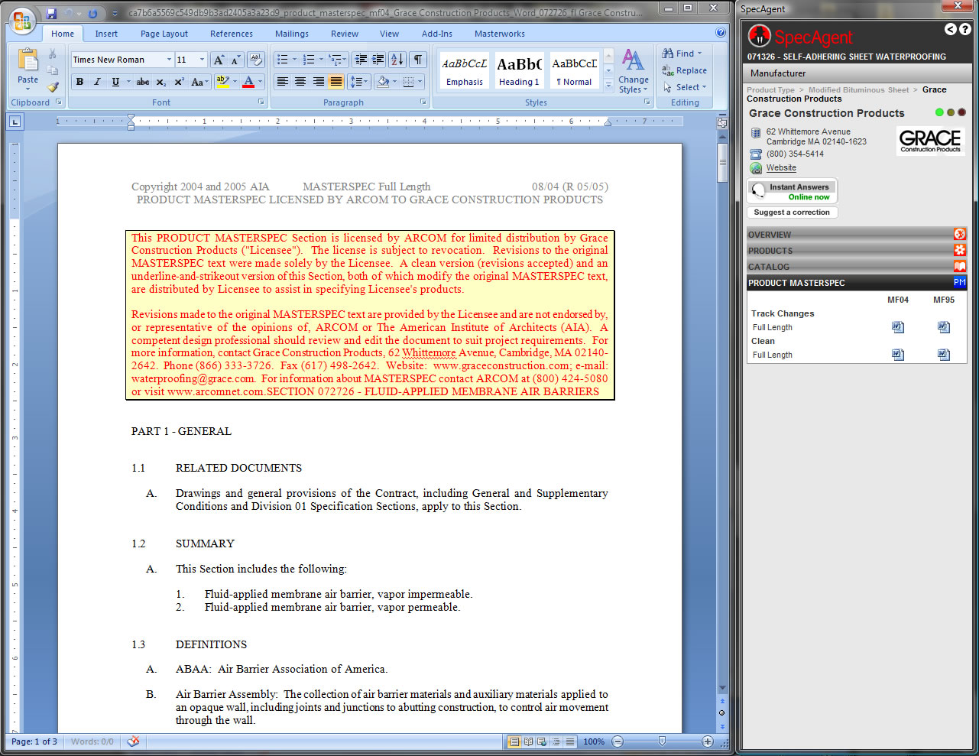Open the font size dropdown
The height and width of the screenshot is (756, 979).
pos(202,60)
